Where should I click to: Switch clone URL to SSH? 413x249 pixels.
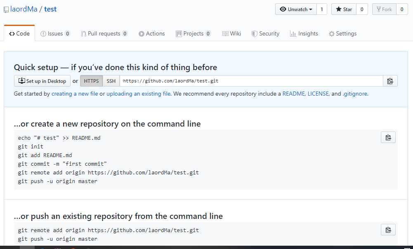(111, 81)
